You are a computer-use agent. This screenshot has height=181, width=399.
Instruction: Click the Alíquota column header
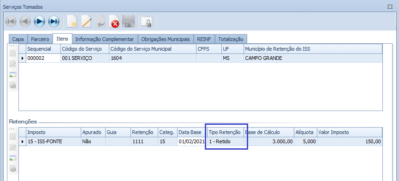click(x=306, y=132)
